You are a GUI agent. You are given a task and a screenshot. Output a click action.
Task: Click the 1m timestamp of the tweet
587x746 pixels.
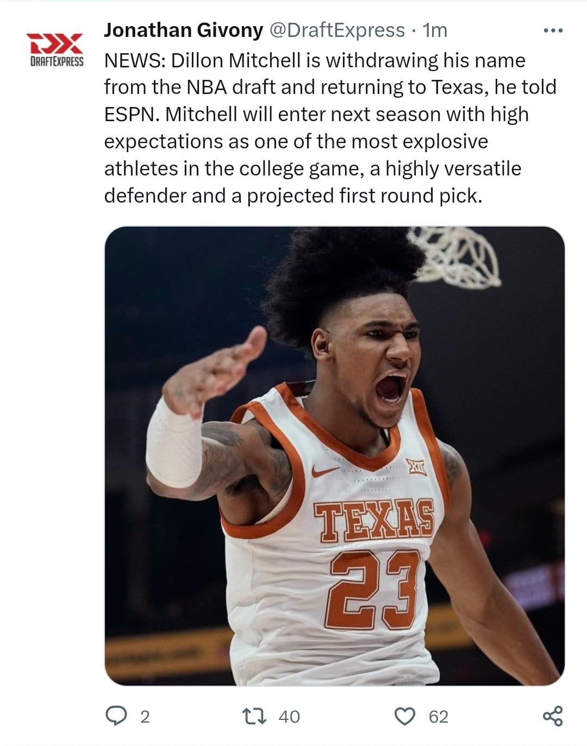[434, 30]
